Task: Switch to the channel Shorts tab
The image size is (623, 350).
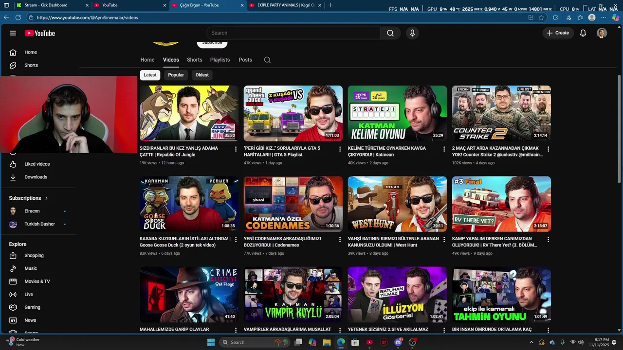Action: [x=194, y=60]
